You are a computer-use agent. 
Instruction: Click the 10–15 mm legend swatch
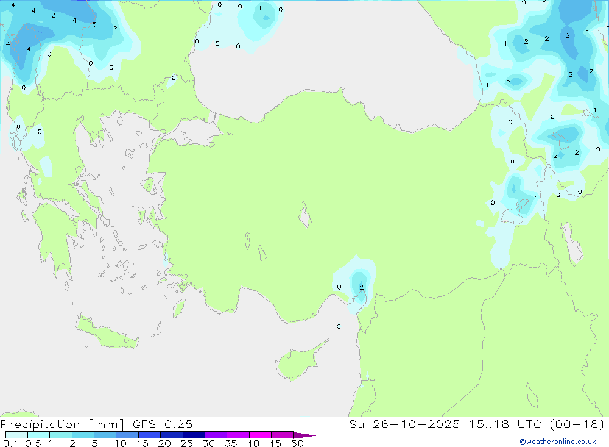click(127, 435)
